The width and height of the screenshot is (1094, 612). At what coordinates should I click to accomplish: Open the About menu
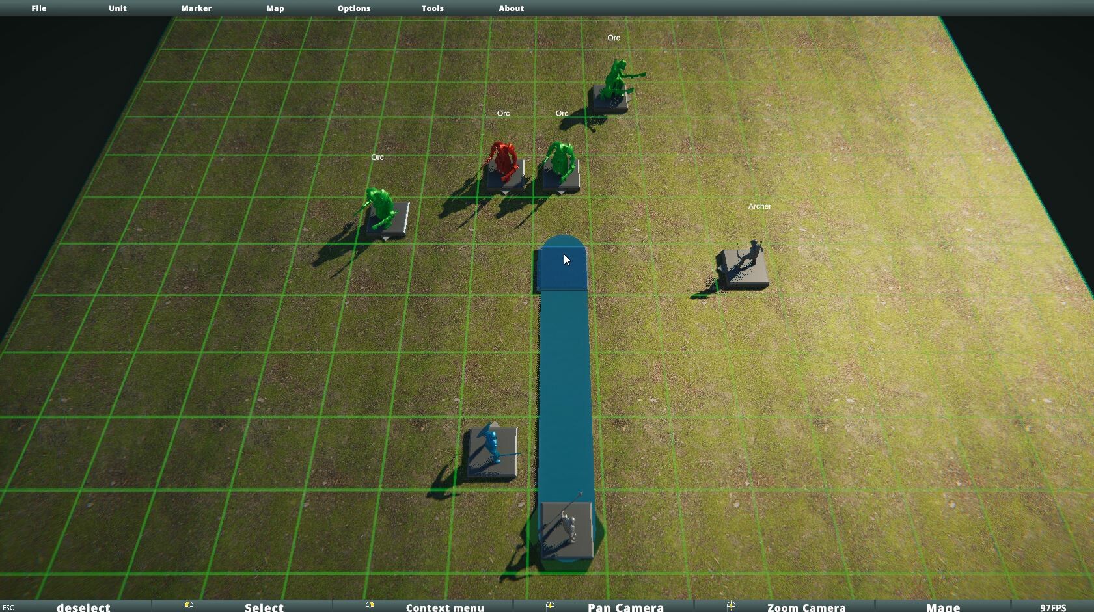(x=511, y=8)
